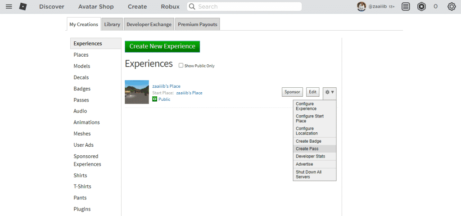
Task: Click Create New Experience button
Action: [162, 46]
